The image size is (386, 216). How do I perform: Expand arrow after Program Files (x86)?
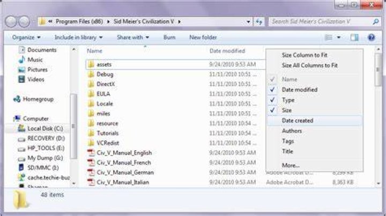point(108,22)
